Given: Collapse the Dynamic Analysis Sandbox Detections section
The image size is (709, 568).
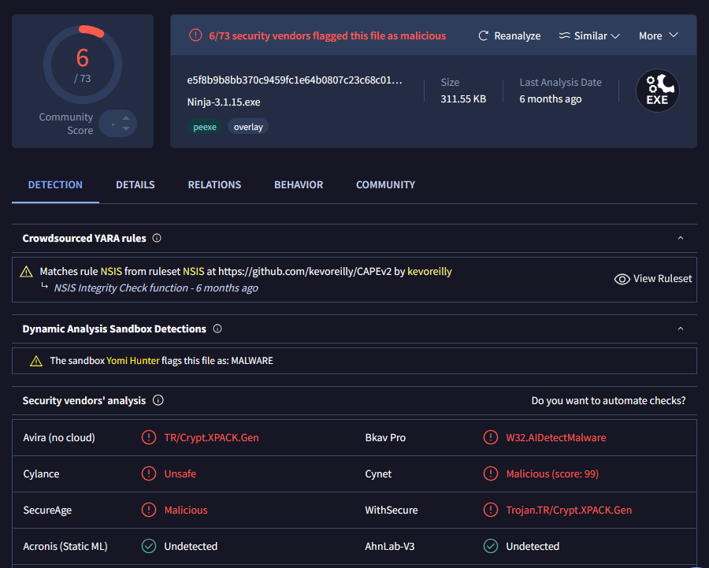Looking at the screenshot, I should (x=681, y=329).
